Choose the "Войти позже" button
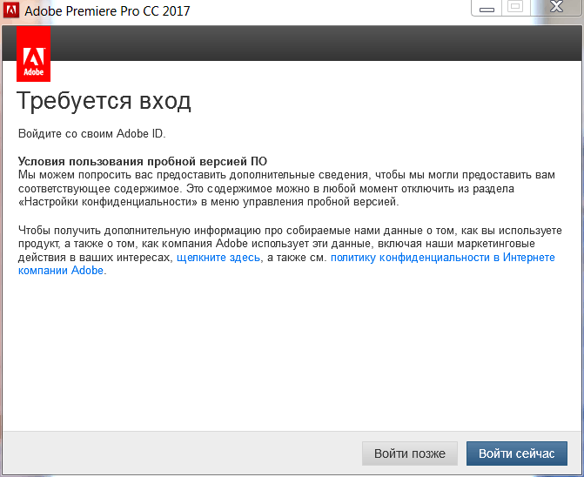 click(409, 453)
